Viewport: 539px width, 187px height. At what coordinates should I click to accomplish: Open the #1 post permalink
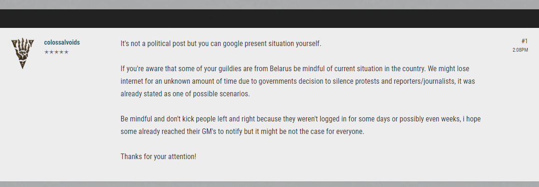524,41
